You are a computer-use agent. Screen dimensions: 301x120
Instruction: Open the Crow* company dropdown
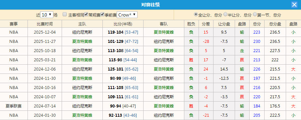pos(127,15)
